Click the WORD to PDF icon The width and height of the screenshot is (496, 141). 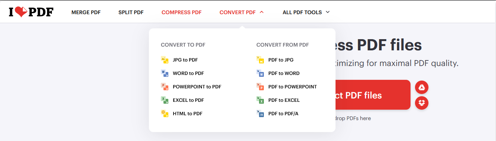[x=165, y=73]
